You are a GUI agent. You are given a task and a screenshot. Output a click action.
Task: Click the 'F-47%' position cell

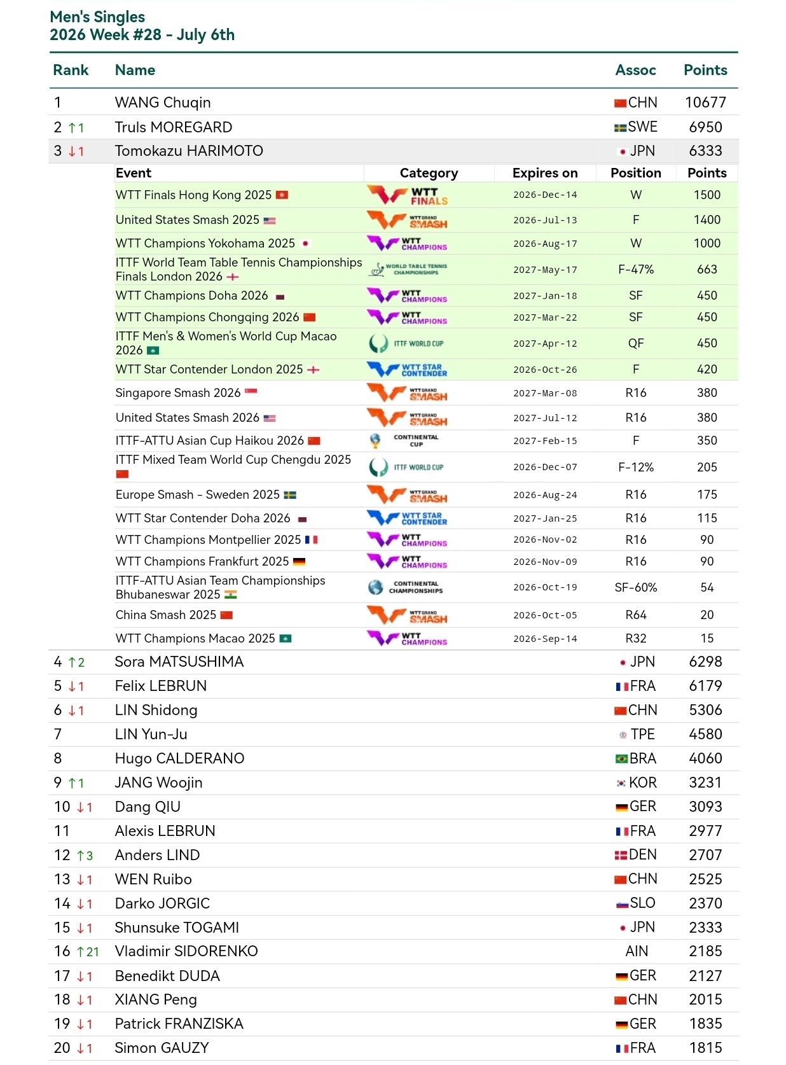pos(636,270)
